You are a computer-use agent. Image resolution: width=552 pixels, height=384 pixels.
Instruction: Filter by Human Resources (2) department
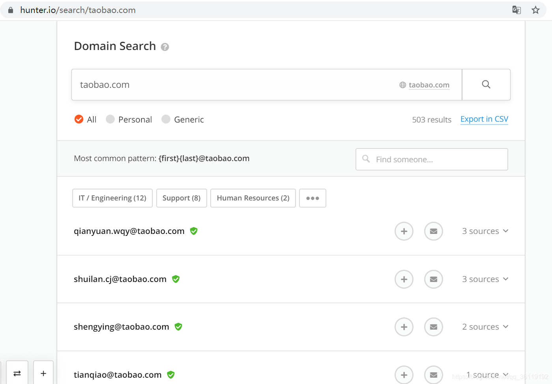[x=253, y=198]
